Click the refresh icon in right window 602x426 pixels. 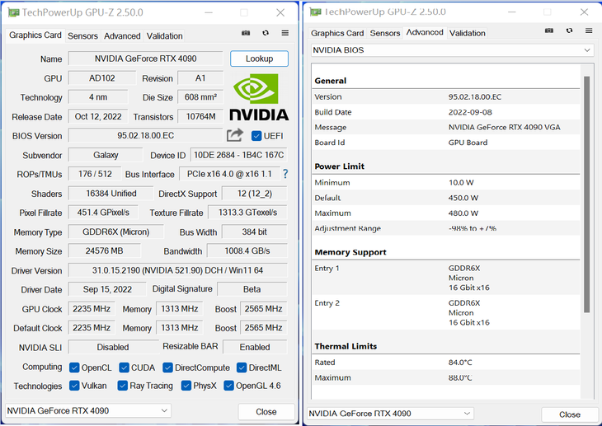pyautogui.click(x=569, y=30)
